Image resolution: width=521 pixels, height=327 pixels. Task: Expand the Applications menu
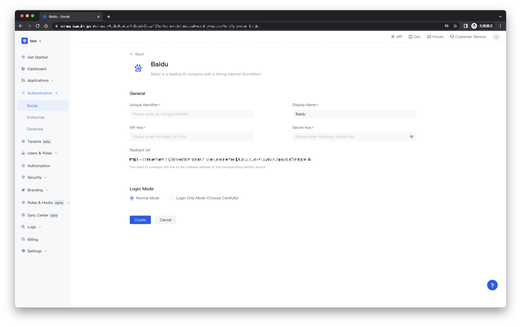38,80
